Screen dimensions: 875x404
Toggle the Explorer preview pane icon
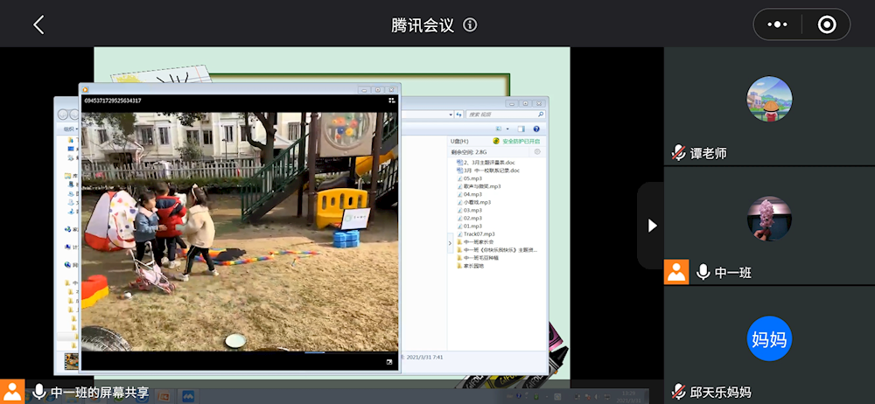click(x=521, y=129)
